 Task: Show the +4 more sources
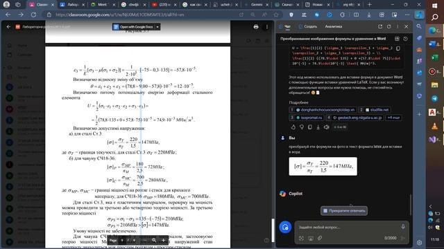393,118
